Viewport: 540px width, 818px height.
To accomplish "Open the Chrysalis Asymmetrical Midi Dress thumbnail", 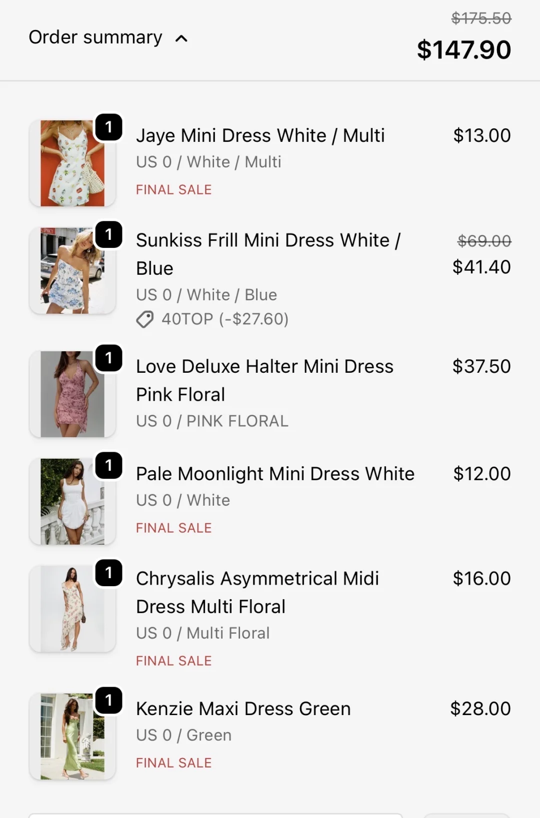I will tap(72, 609).
